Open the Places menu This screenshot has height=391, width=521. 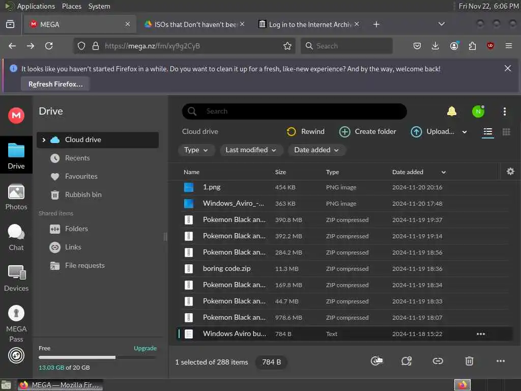point(71,6)
